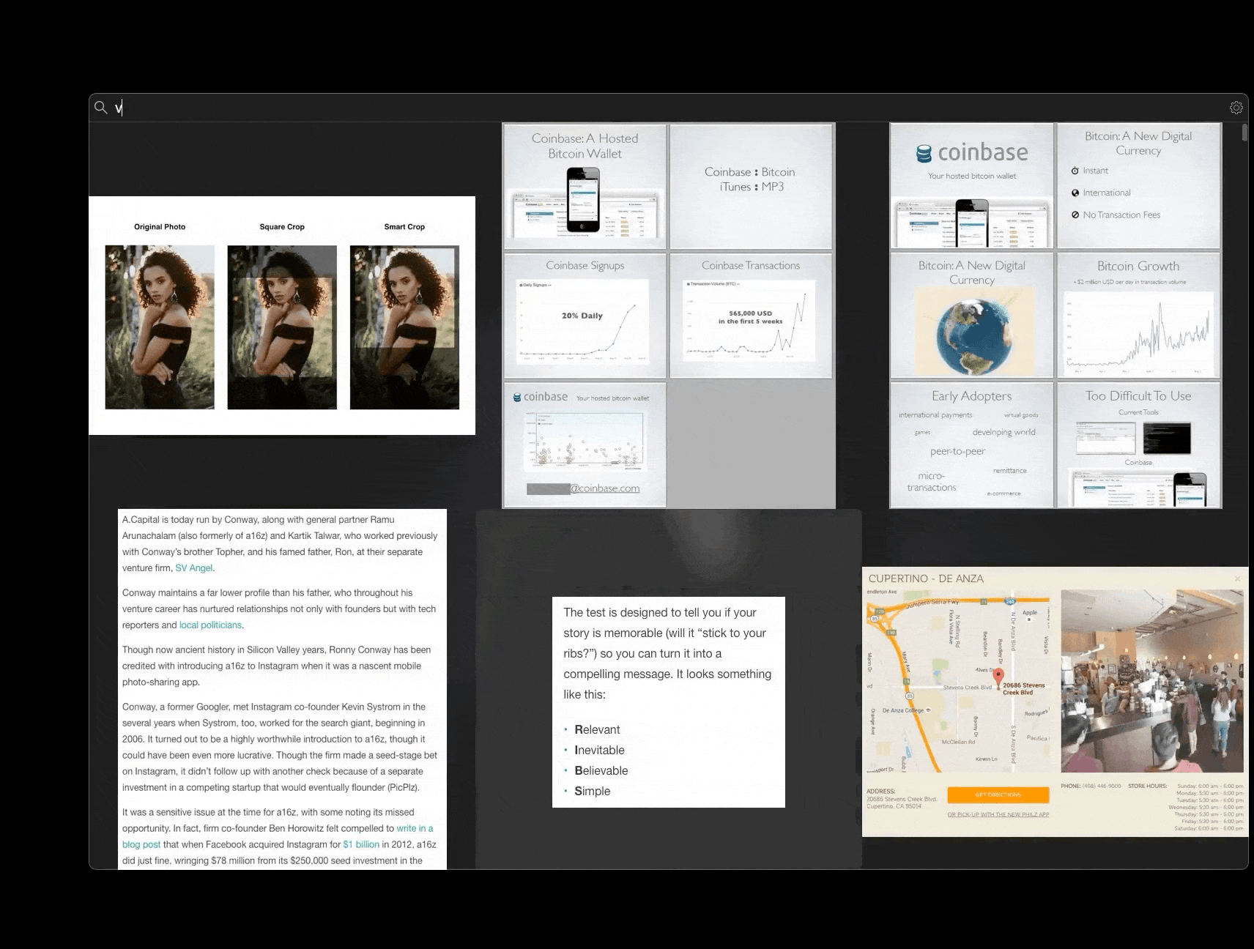1254x949 pixels.
Task: Click the '20% Daily' chart label
Action: (x=582, y=316)
